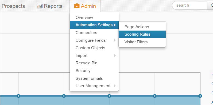The image size is (213, 105).
Task: Open the Reports navigation tab
Action: [x=49, y=6]
